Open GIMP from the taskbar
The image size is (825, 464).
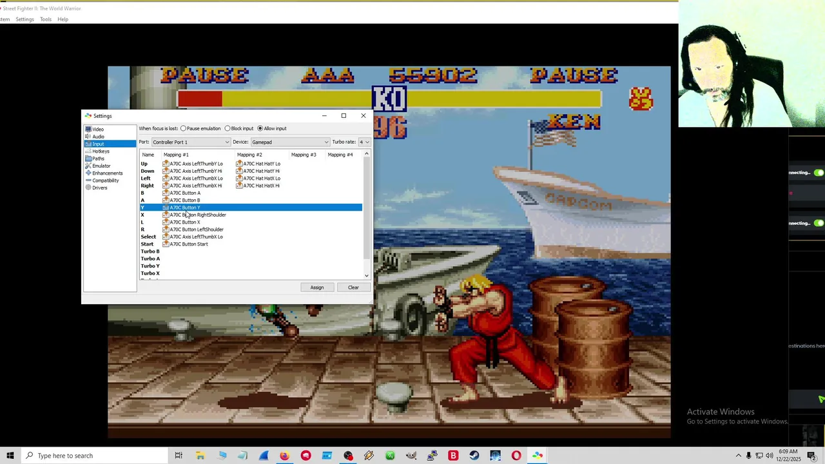(x=411, y=456)
